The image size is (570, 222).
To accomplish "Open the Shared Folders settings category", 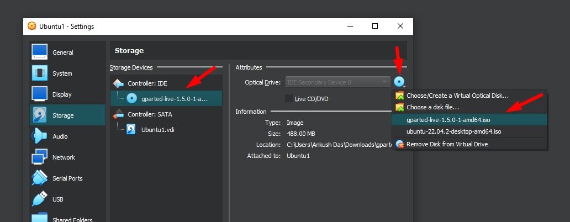I will 67,218.
